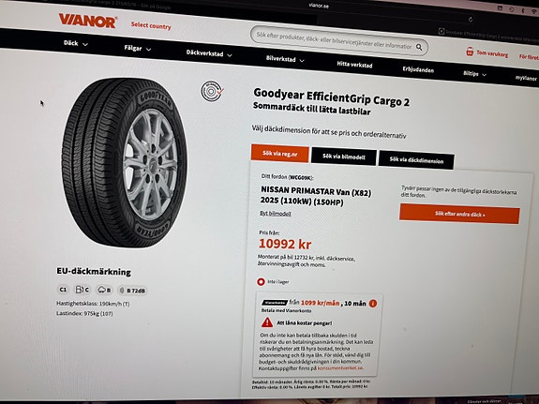
Task: Open the Bilverkstad dropdown menu
Action: [285, 59]
